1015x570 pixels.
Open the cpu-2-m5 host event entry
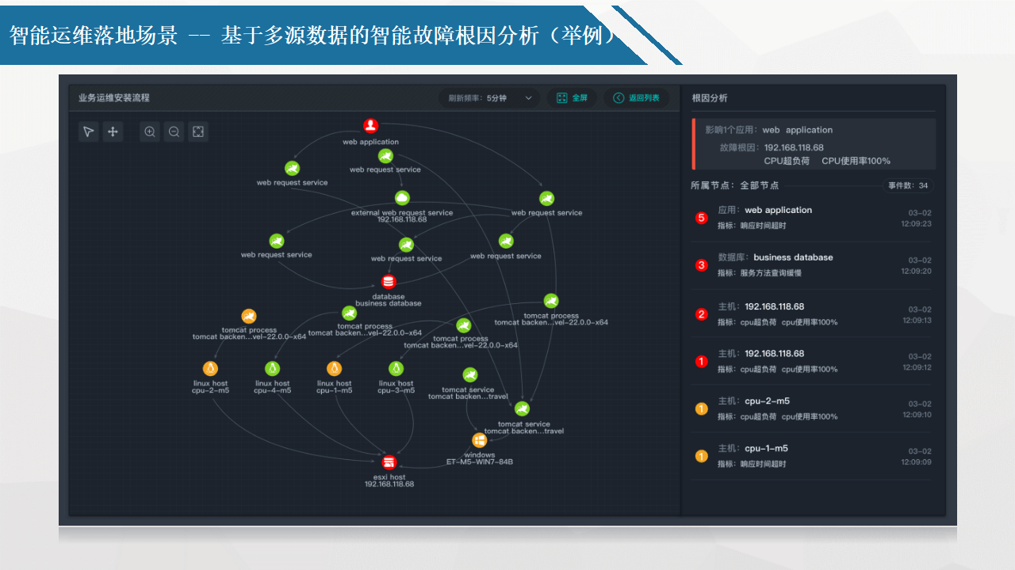tap(813, 408)
